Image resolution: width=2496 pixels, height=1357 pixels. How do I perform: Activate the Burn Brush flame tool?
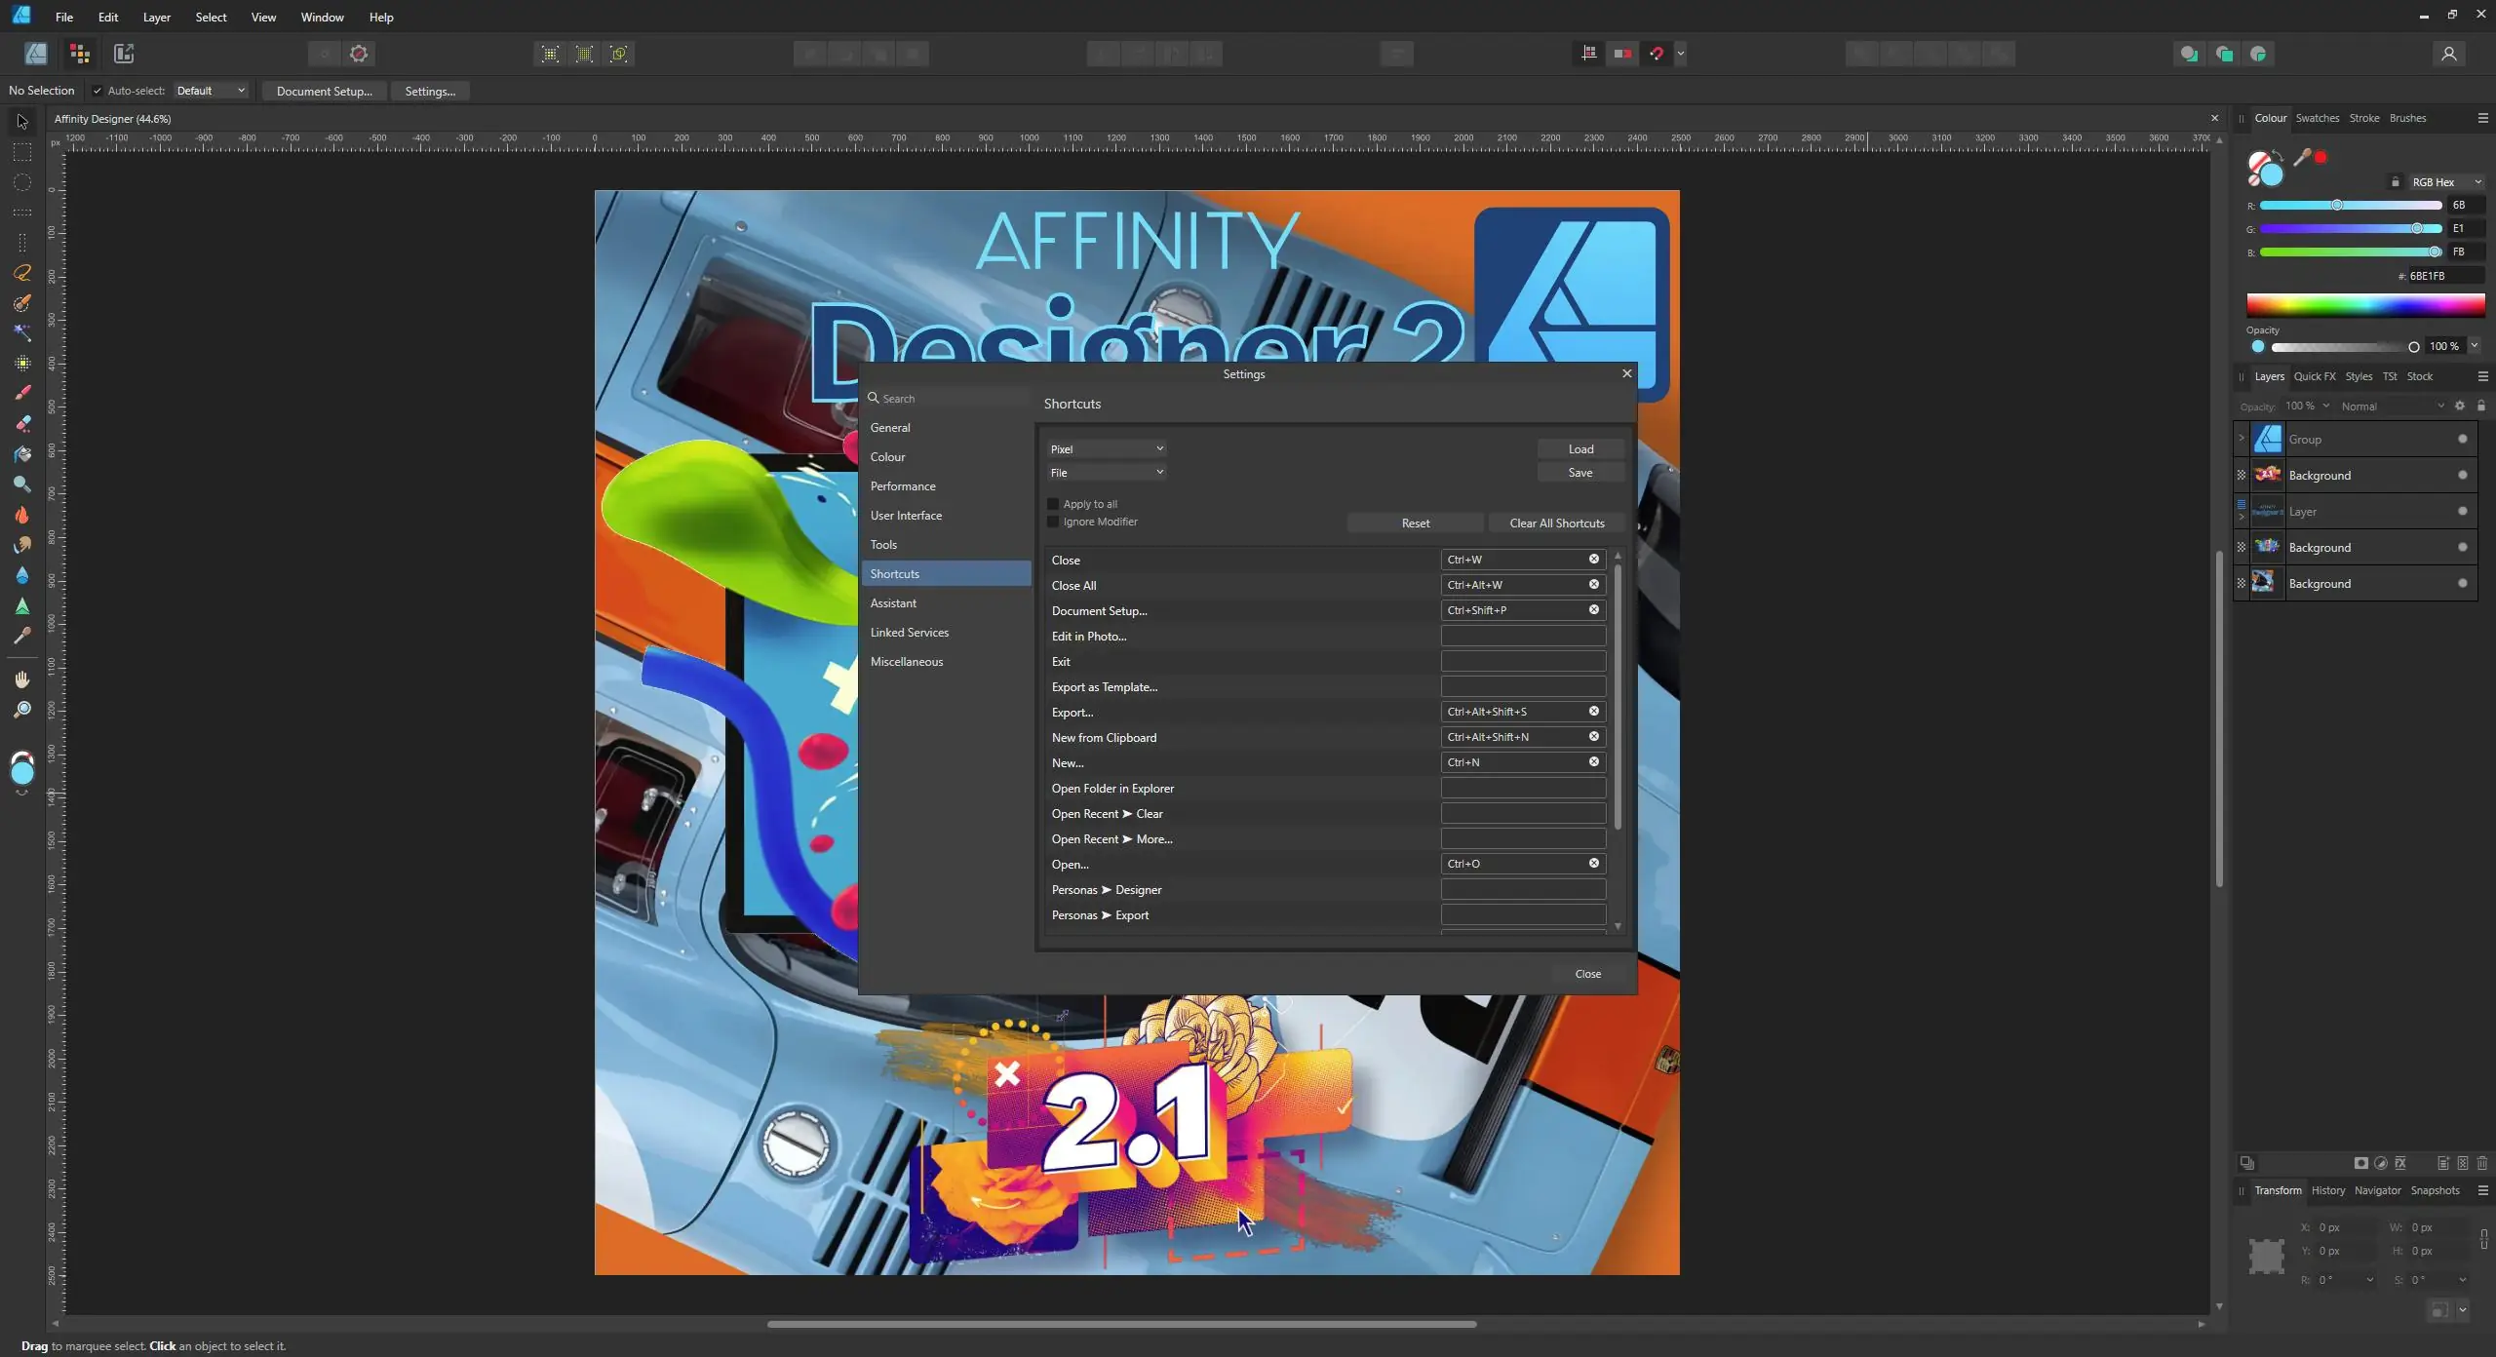pyautogui.click(x=21, y=515)
